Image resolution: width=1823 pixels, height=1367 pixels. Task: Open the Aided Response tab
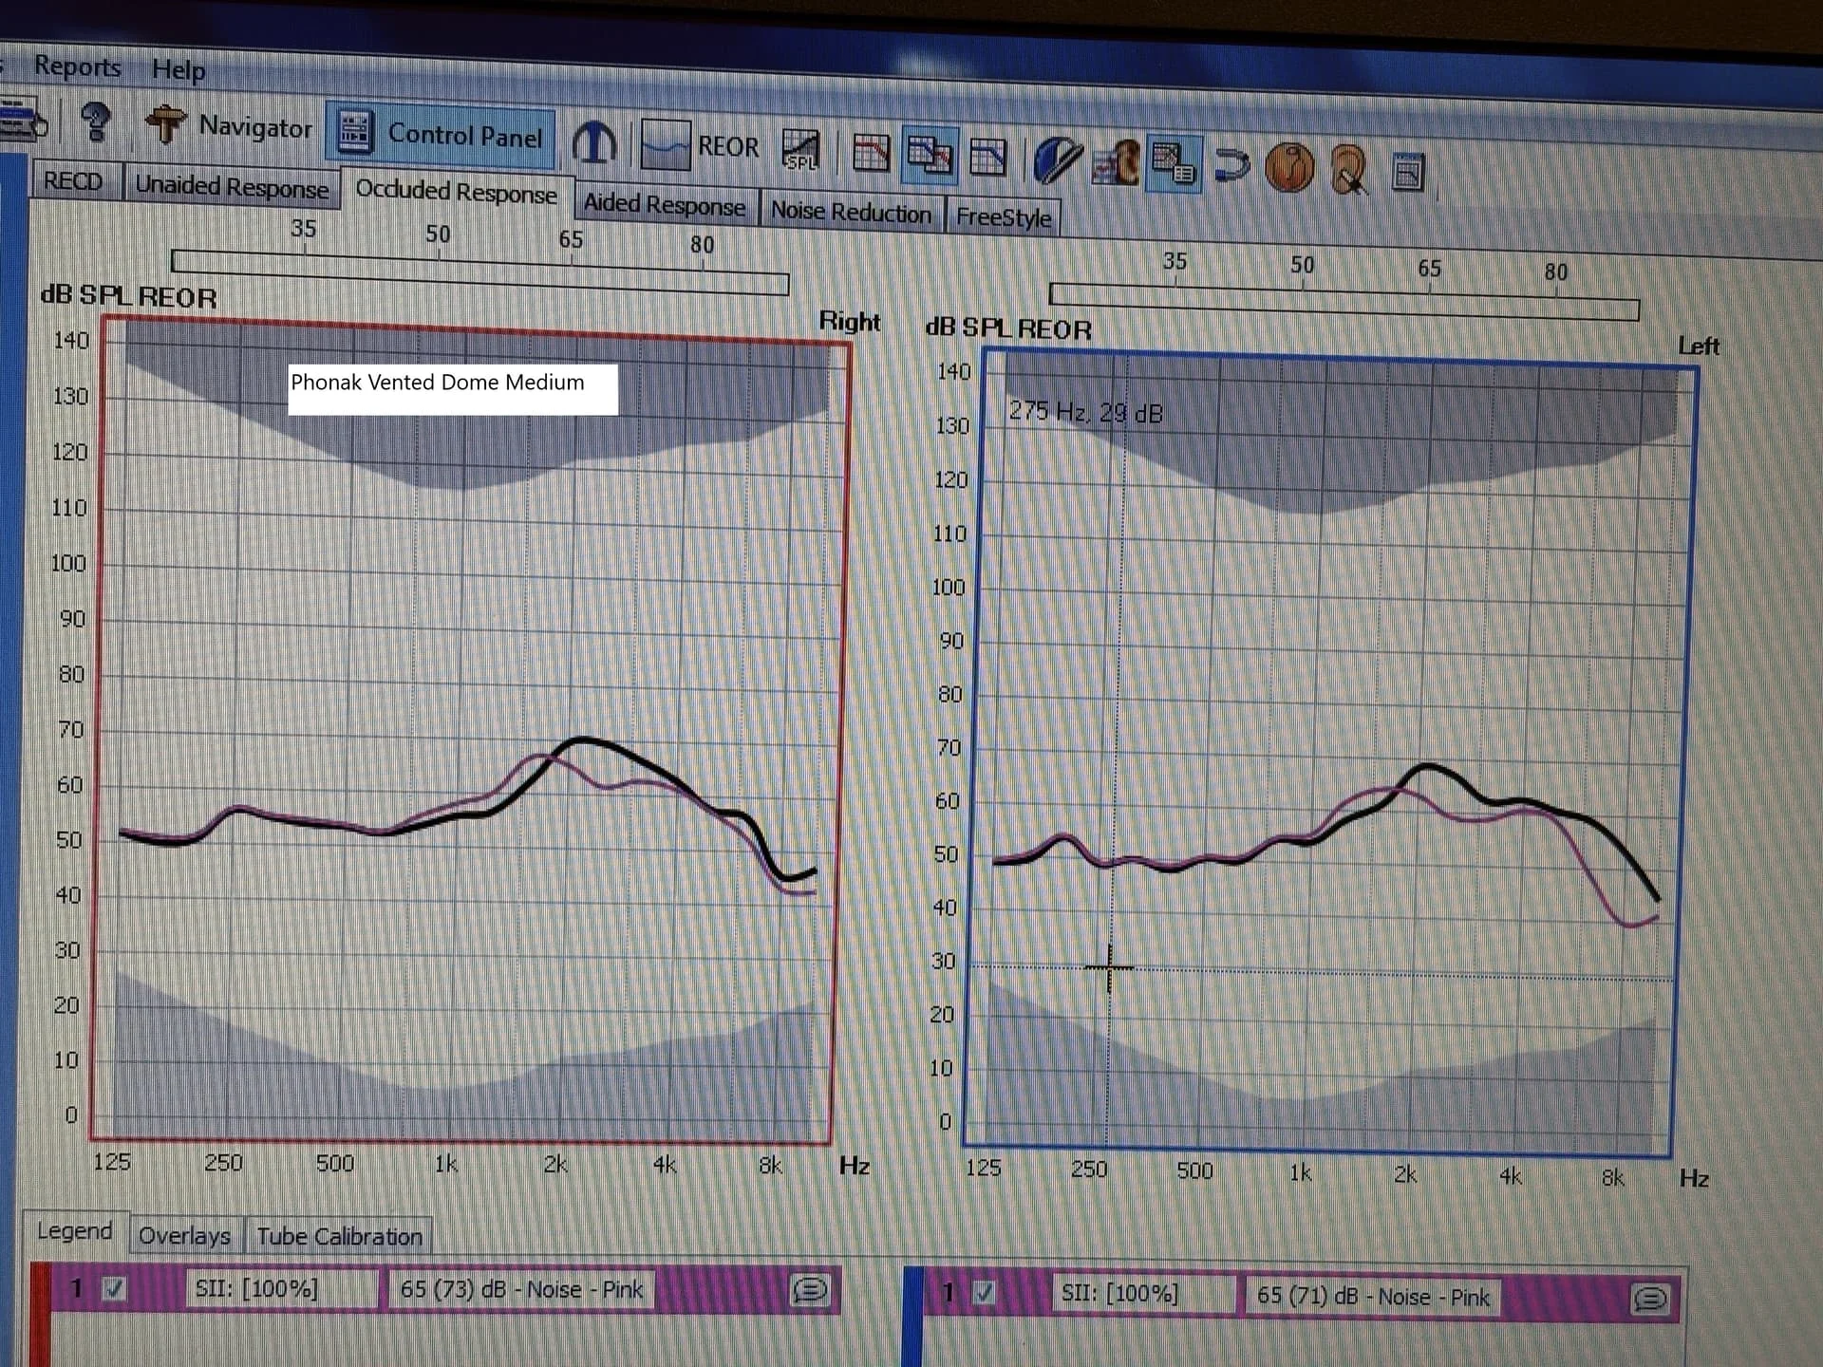pos(665,203)
